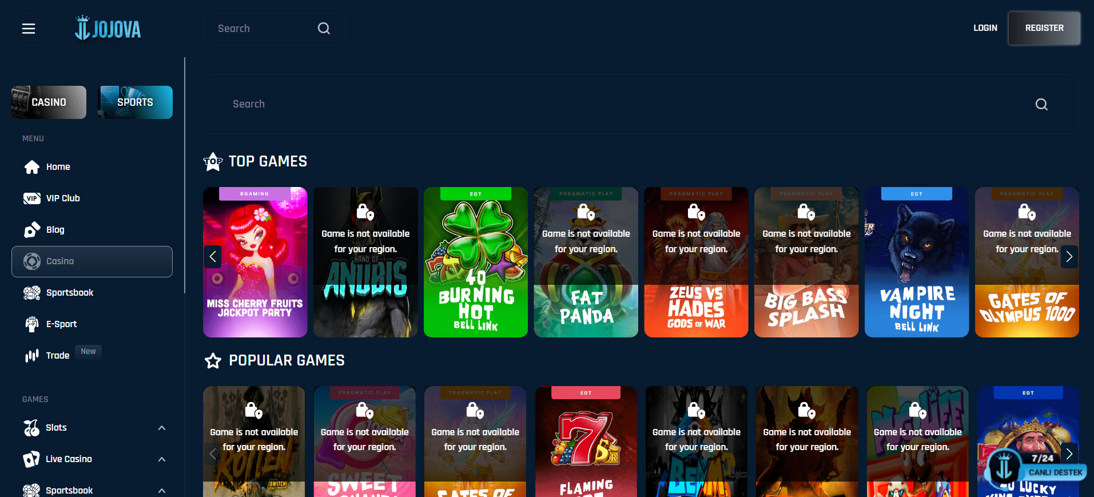Click the Login link
This screenshot has width=1094, height=497.
(985, 28)
